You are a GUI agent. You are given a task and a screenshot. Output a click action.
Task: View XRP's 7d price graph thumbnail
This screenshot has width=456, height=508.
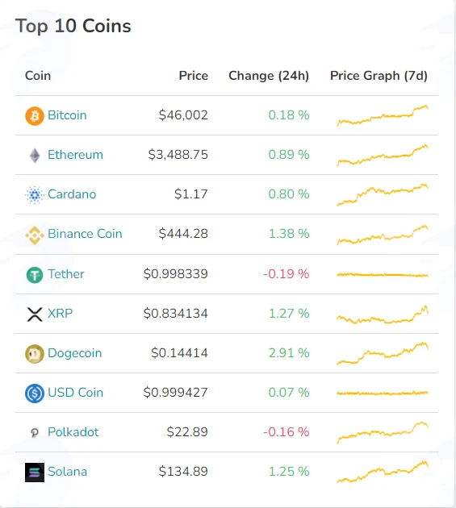[383, 314]
